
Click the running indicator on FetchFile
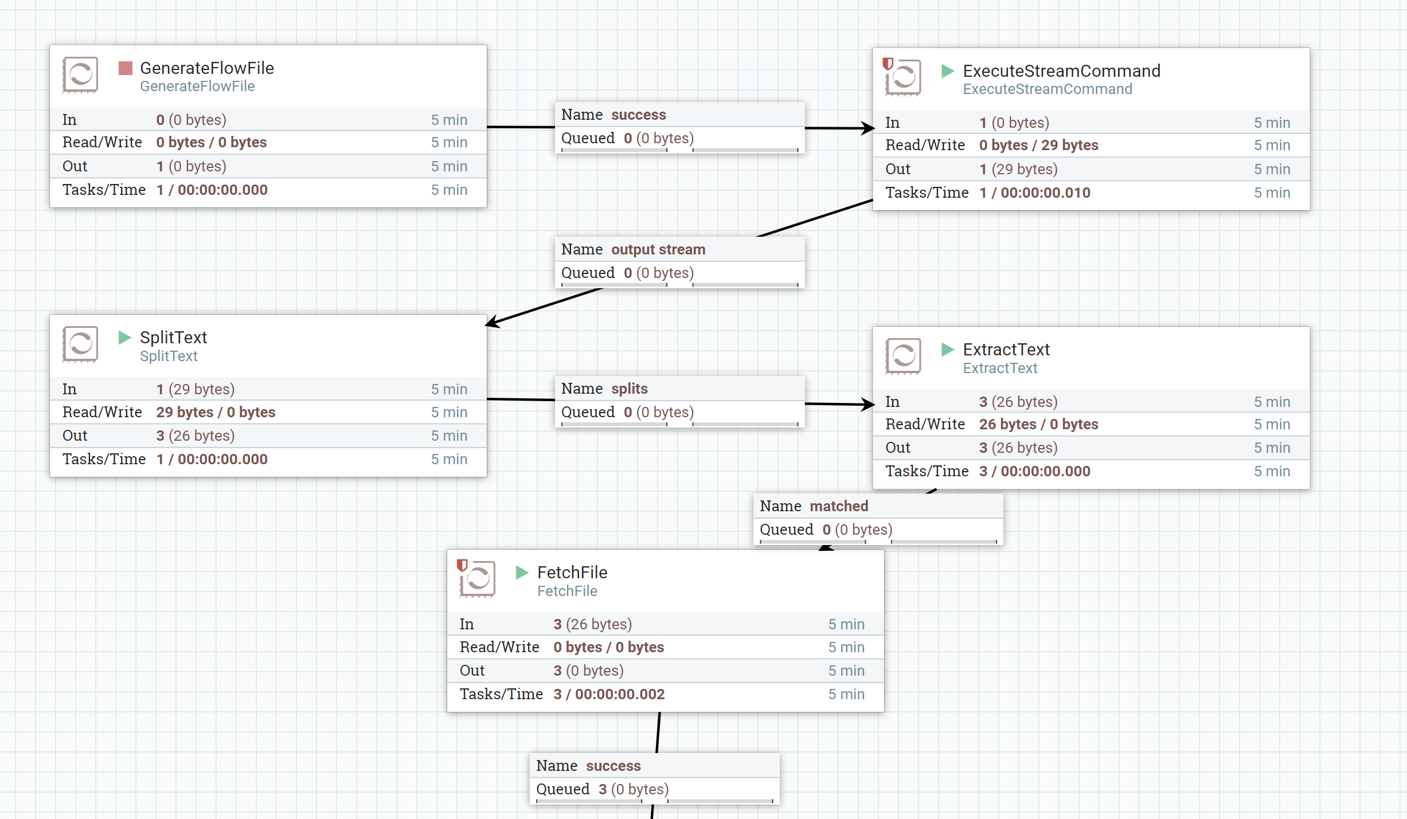point(522,572)
